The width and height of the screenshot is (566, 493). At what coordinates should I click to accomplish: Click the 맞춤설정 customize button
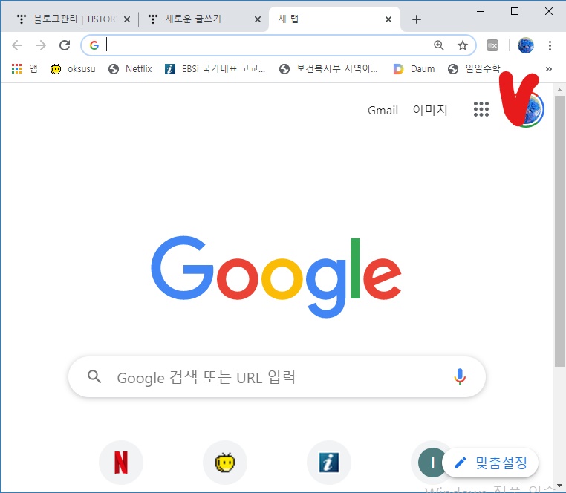point(490,463)
